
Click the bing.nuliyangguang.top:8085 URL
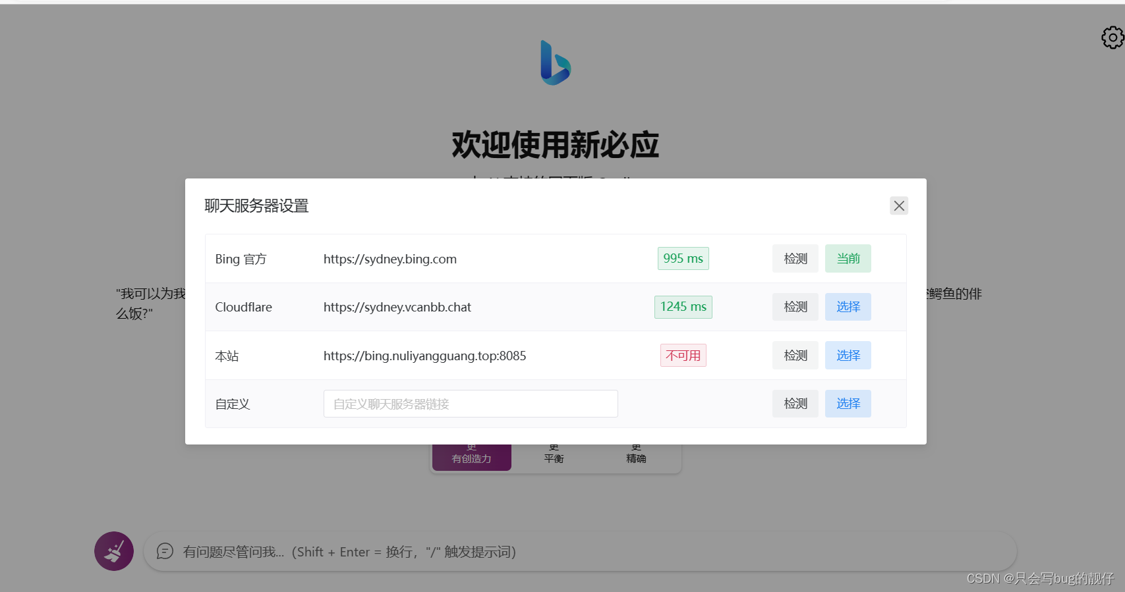(425, 356)
